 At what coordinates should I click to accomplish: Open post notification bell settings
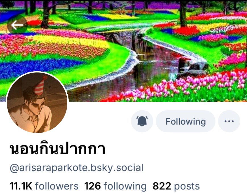pyautogui.click(x=142, y=121)
